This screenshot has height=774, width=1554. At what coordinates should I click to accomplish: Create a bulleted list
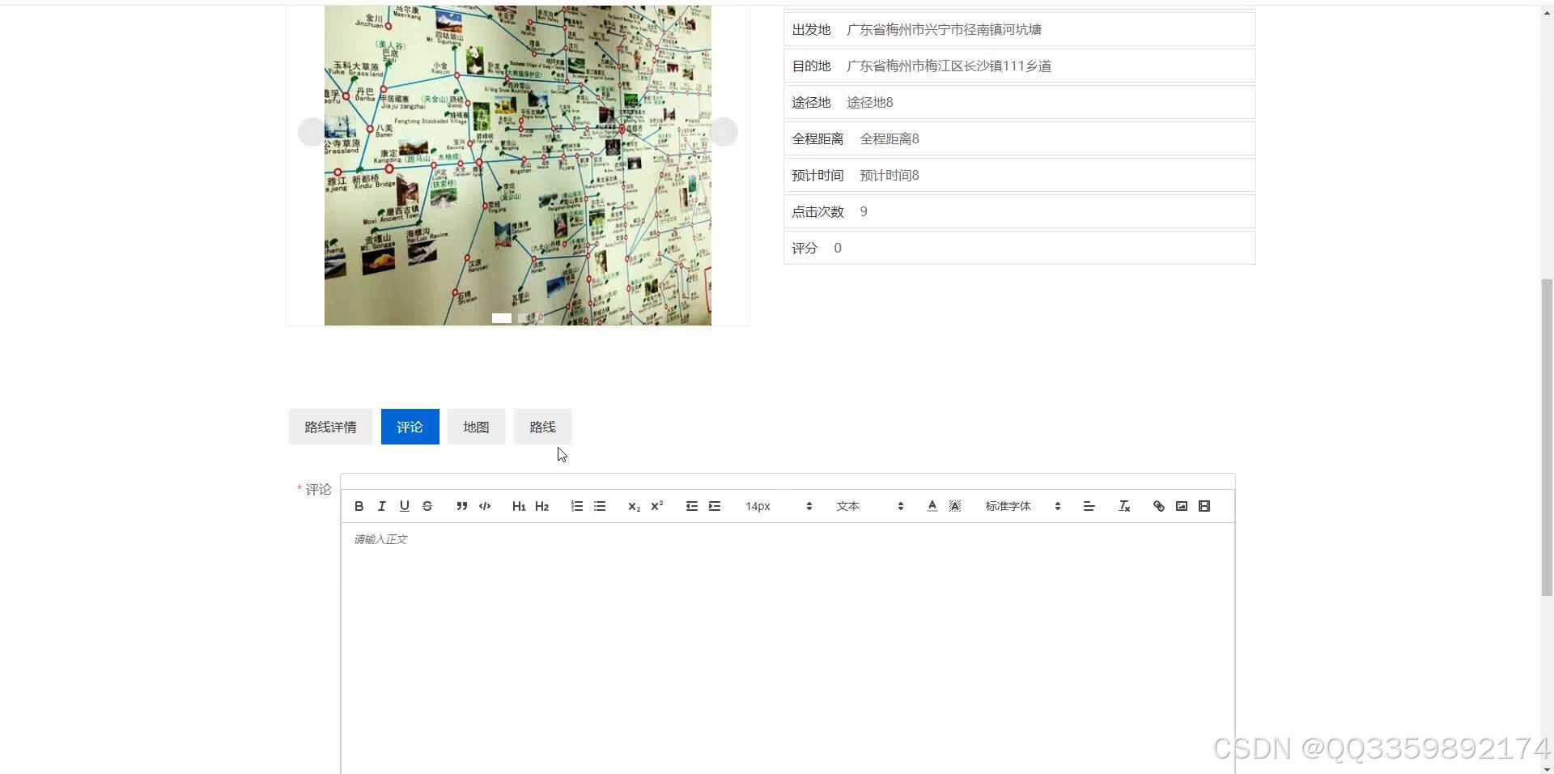[600, 506]
